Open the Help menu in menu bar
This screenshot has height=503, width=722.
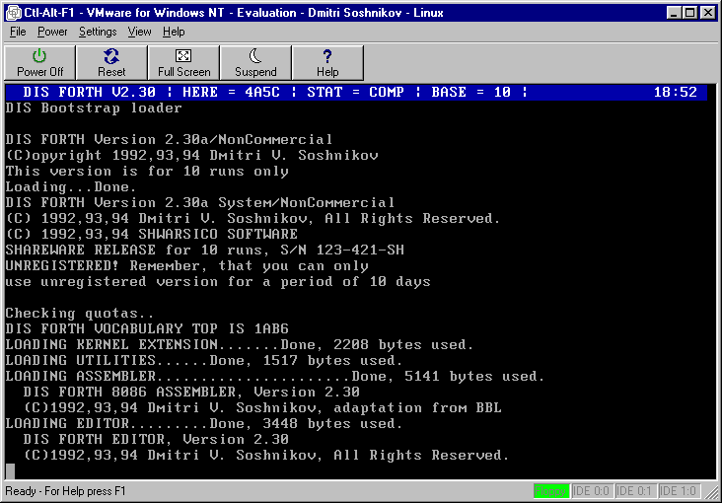coord(174,32)
